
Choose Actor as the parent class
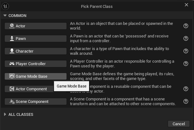pos(35,26)
